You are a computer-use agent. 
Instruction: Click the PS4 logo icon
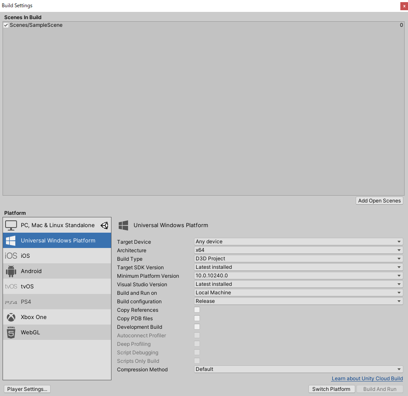[x=11, y=302]
